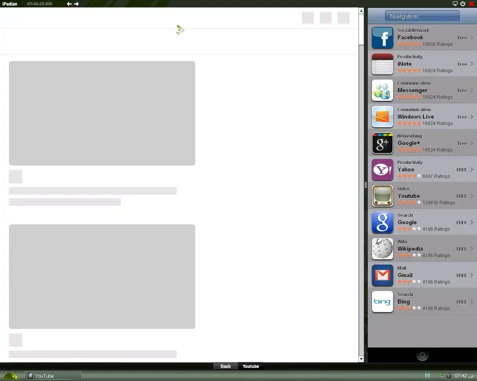Open the blue Google search icon
Image resolution: width=477 pixels, height=381 pixels.
382,222
